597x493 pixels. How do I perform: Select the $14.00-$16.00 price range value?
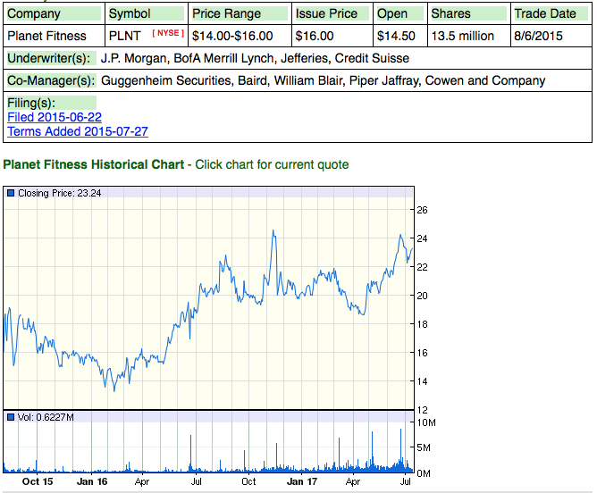[x=232, y=36]
